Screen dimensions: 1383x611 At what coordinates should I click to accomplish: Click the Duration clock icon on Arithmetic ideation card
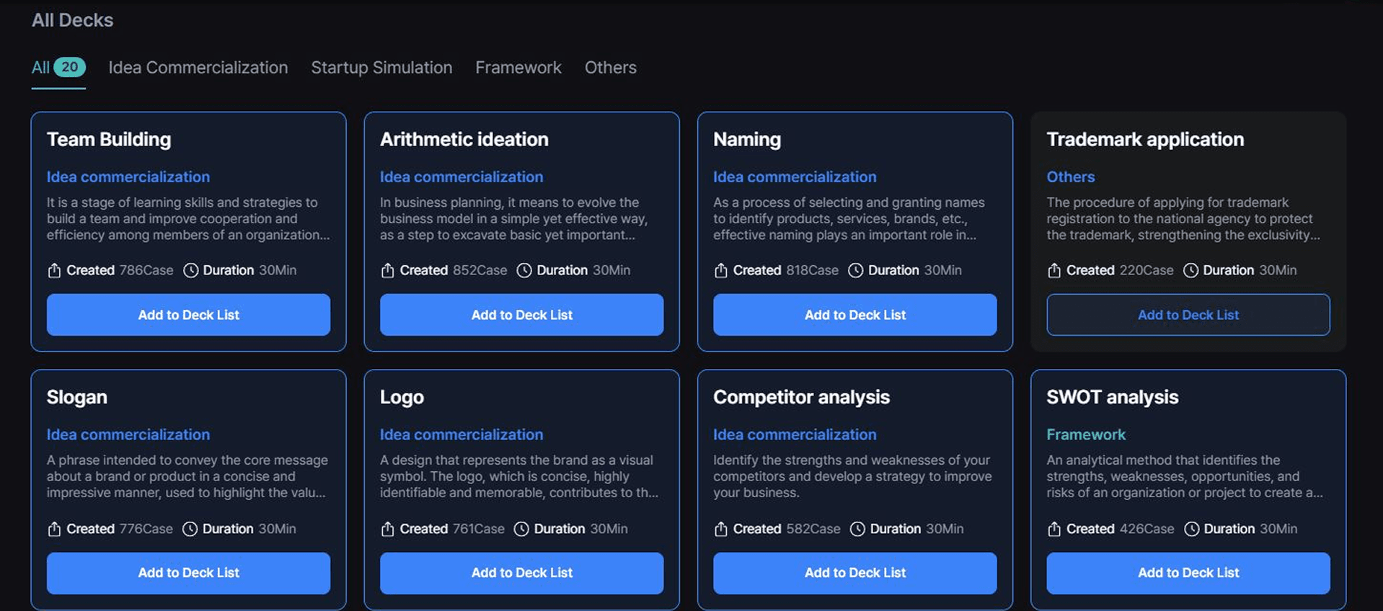pyautogui.click(x=524, y=270)
